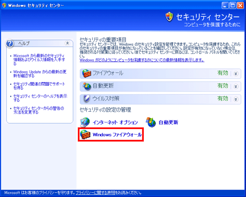Close the Windows セキュリティ センター window

[x=240, y=6]
